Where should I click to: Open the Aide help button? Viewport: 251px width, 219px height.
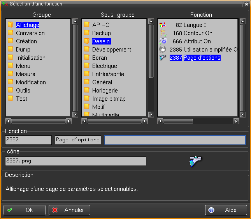226,210
